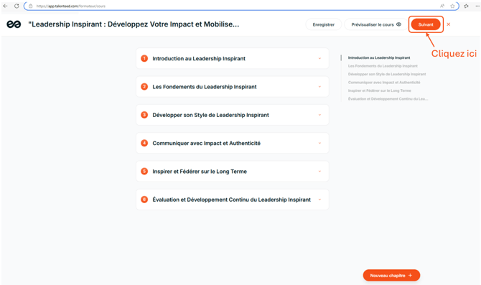Viewport: 481px width, 285px height.
Task: Go back in the browser
Action: tap(5, 6)
